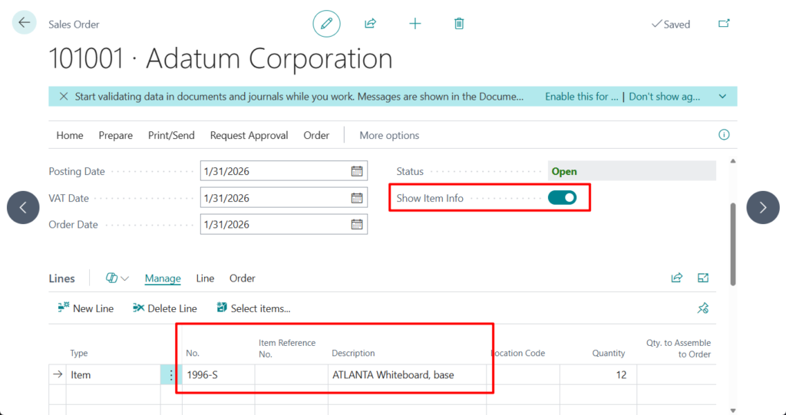This screenshot has height=415, width=786.
Task: Open the Prepare menu
Action: click(115, 135)
